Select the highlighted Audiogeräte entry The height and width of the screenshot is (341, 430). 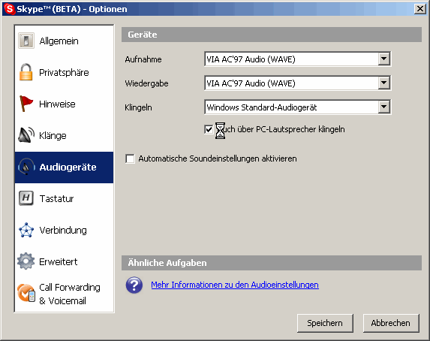click(x=65, y=167)
